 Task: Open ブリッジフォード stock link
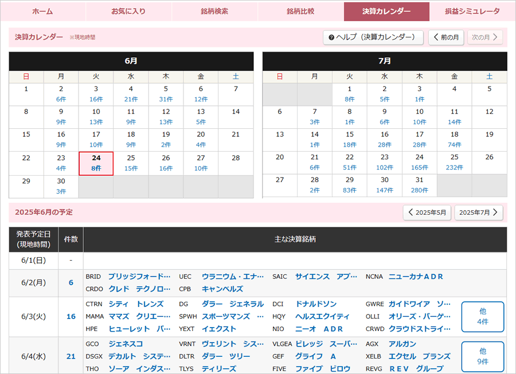139,277
